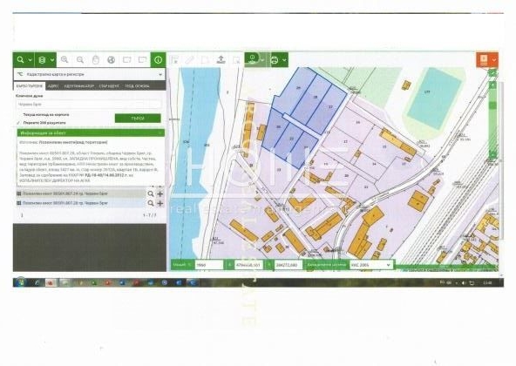Activate the green object info tool
Screen dimensions: 516x366
[159, 60]
